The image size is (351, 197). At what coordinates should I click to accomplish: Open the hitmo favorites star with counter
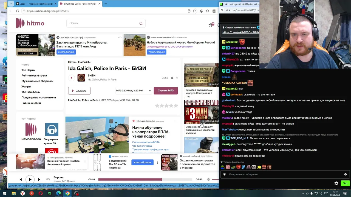pos(211,25)
